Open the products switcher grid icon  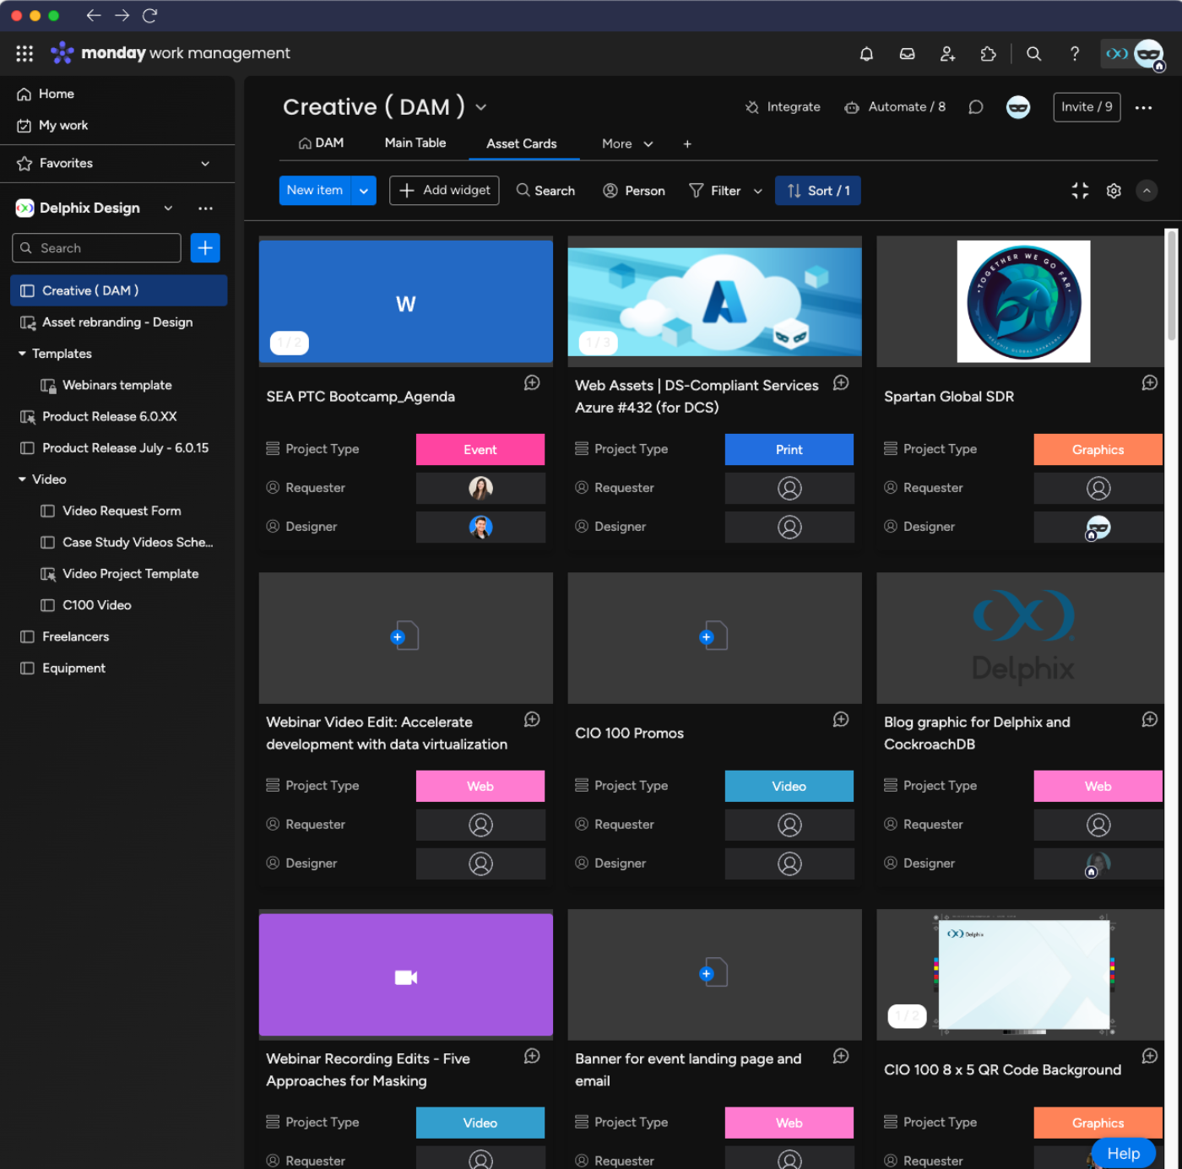click(24, 53)
